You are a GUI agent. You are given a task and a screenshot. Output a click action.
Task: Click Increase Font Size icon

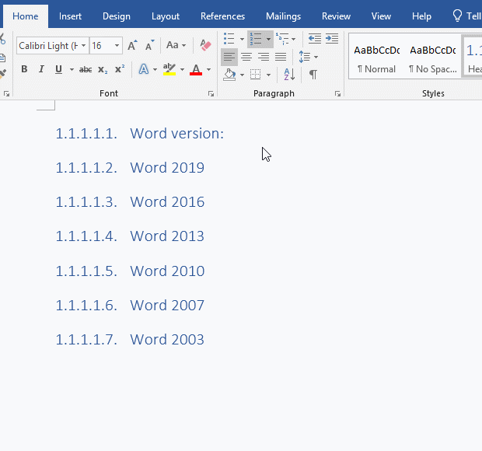point(132,46)
